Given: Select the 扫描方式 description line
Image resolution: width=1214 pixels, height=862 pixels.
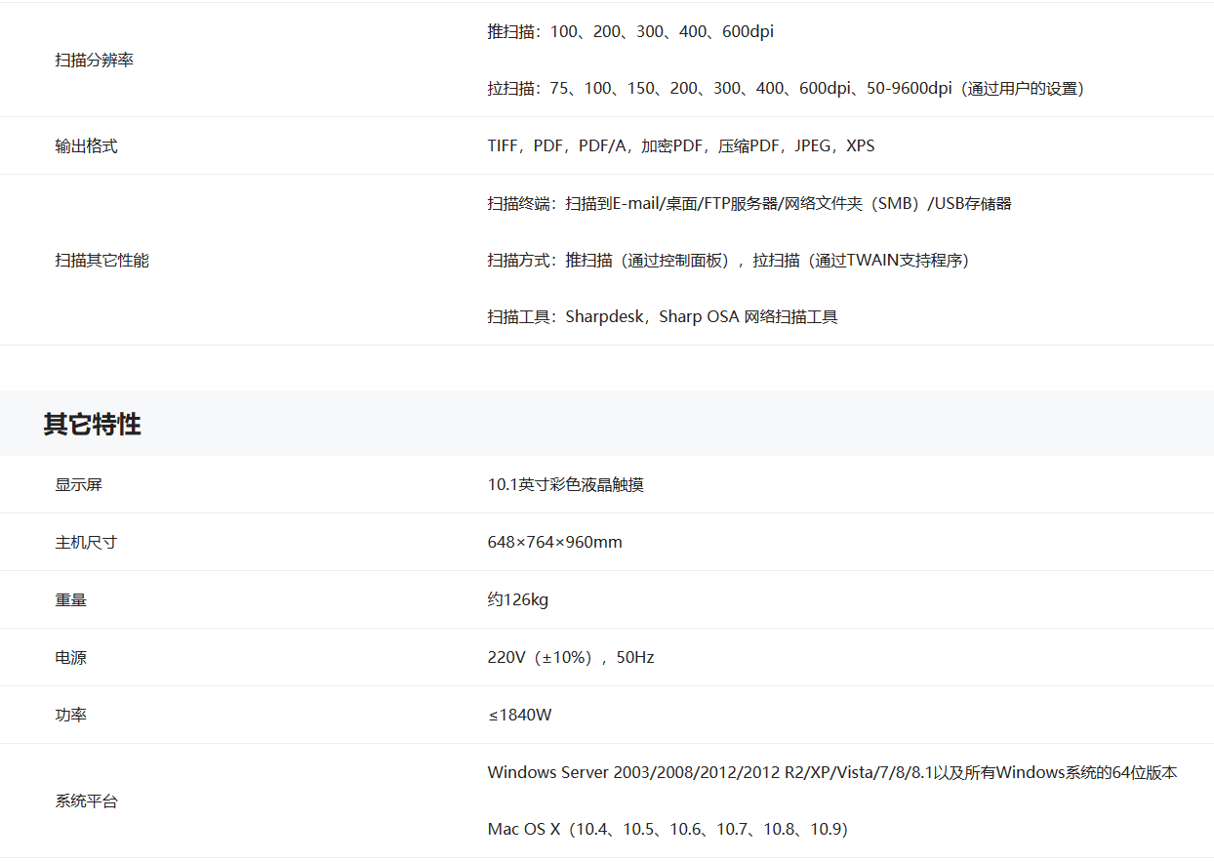Looking at the screenshot, I should 728,261.
